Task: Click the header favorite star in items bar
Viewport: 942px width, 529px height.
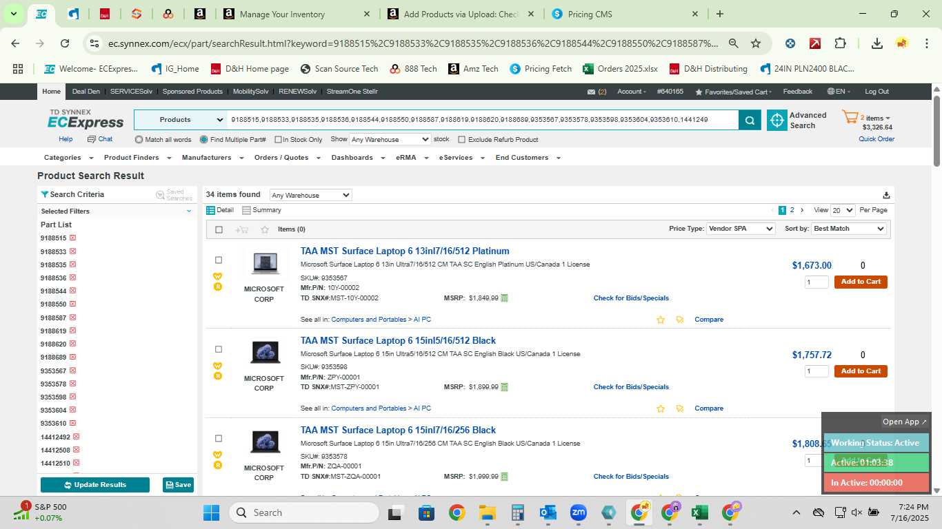Action: [265, 229]
